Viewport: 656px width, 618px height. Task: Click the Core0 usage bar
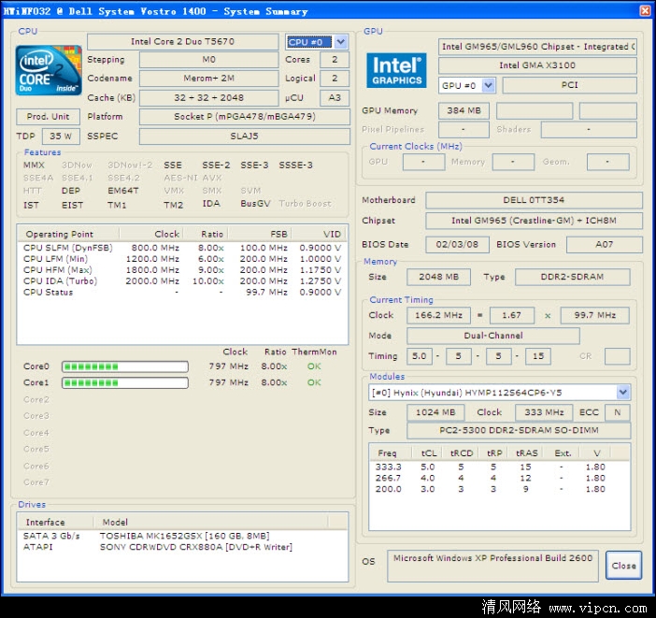(x=124, y=366)
